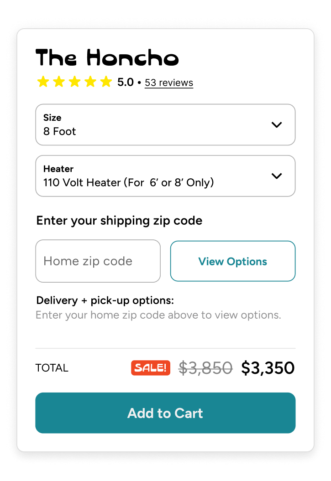Open the 53 reviews link
Viewport: 331px width, 481px height.
tap(168, 83)
